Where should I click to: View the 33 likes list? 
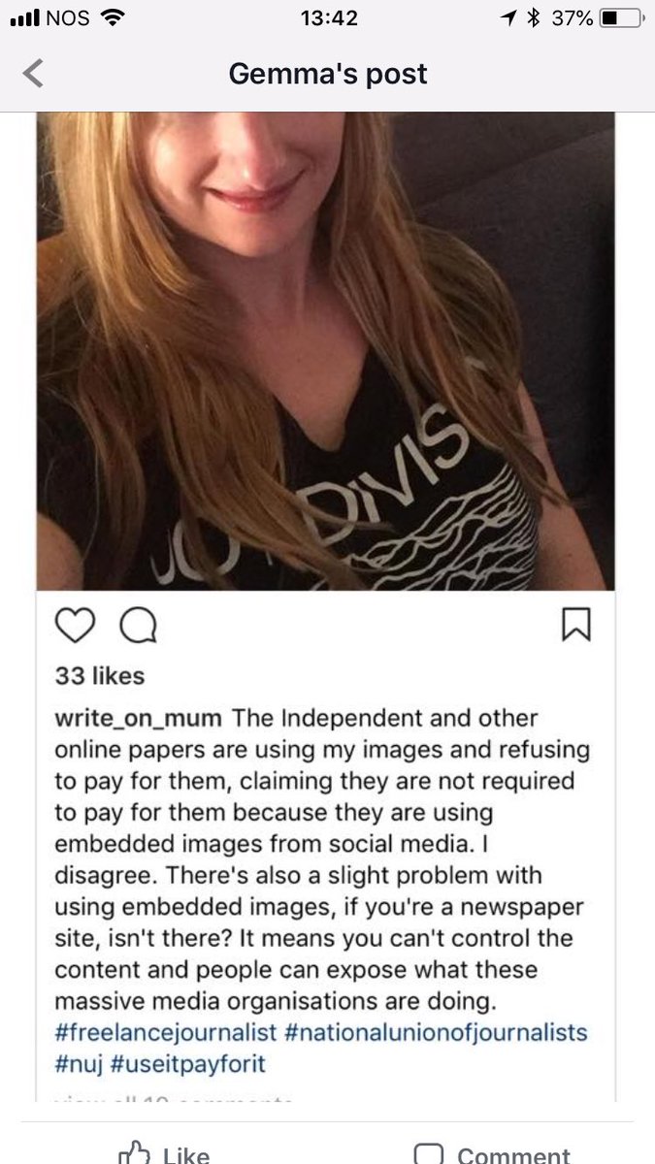[x=99, y=676]
